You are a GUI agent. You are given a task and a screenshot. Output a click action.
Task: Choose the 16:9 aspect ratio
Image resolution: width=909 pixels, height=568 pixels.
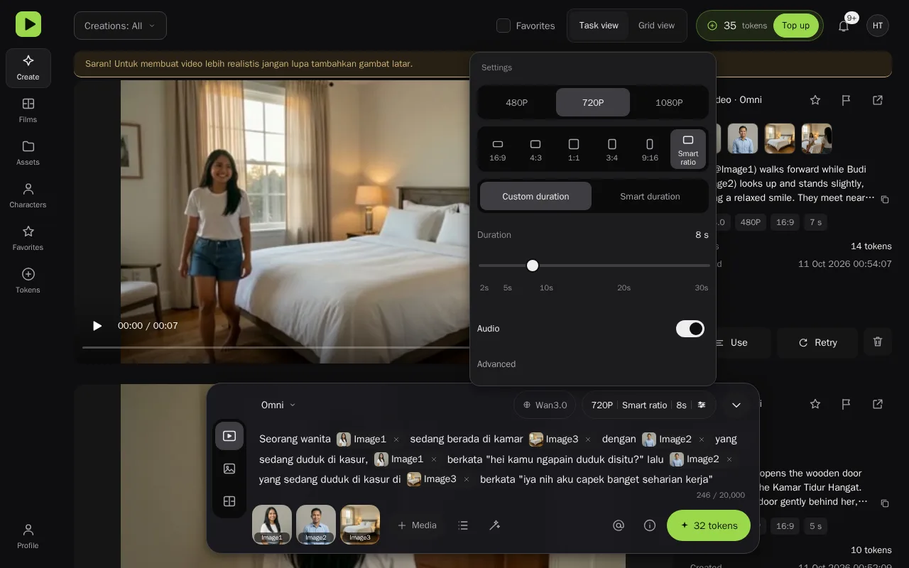click(498, 150)
